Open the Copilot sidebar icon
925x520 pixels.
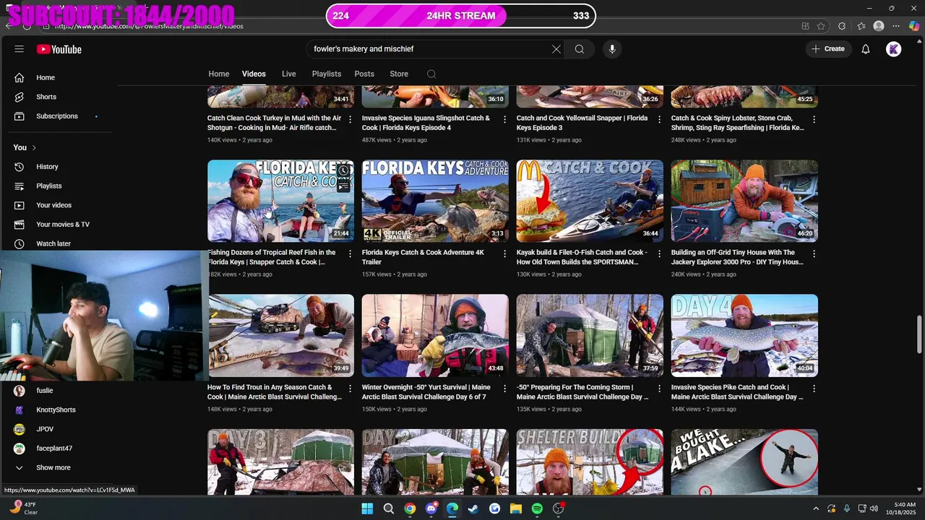914,26
